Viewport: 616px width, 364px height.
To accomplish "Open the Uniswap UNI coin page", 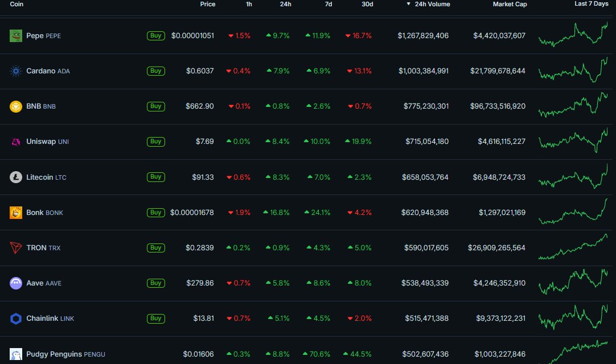I will (47, 142).
